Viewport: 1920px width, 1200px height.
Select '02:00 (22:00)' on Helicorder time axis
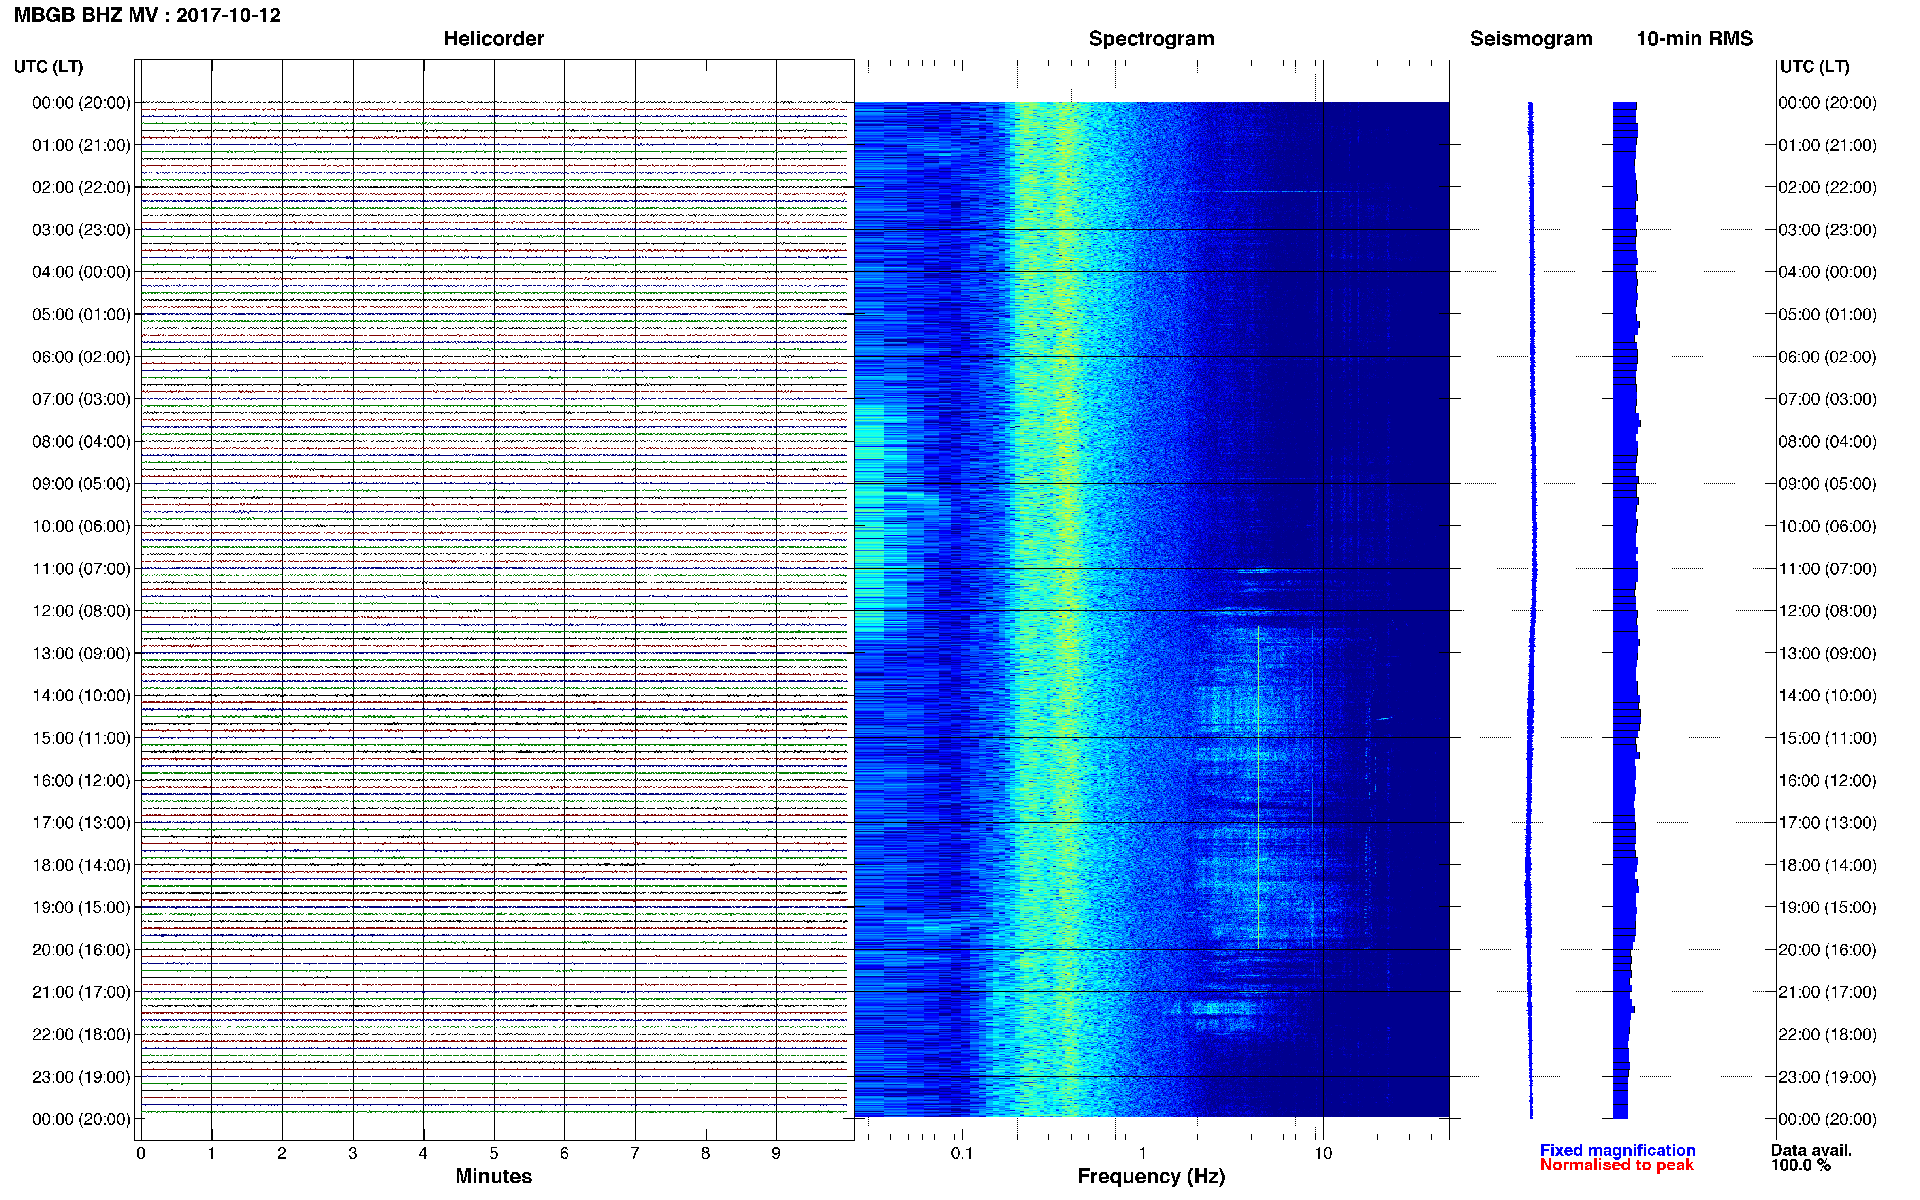[81, 187]
